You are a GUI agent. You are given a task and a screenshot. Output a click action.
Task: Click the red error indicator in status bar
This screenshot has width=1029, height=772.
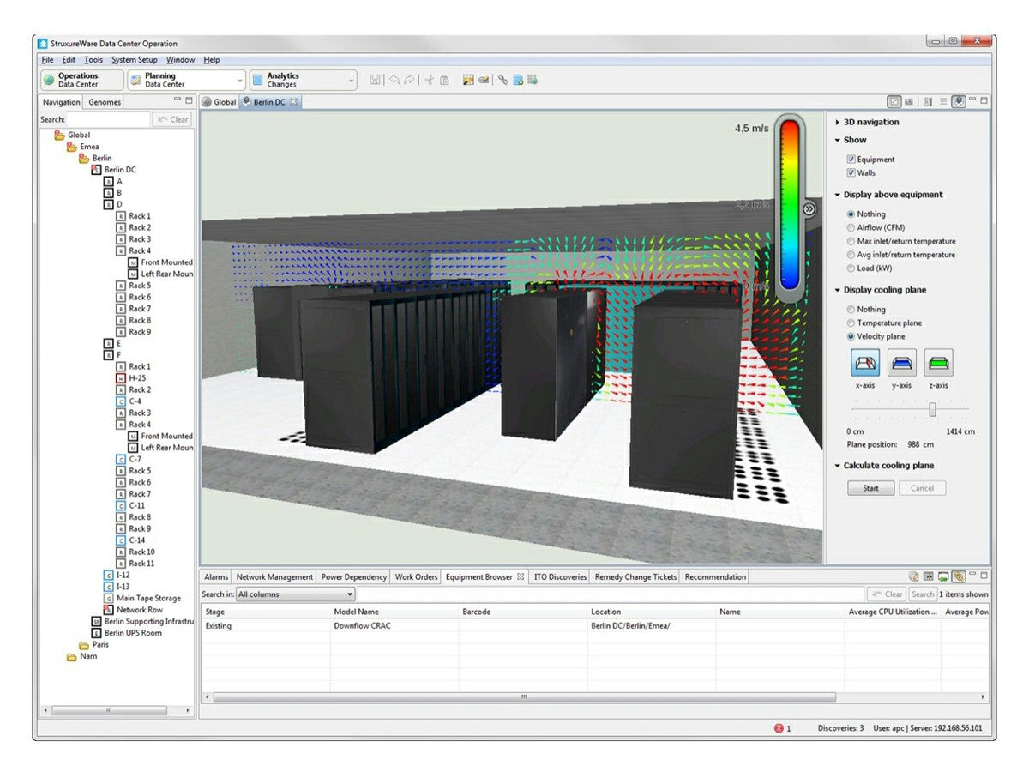779,728
